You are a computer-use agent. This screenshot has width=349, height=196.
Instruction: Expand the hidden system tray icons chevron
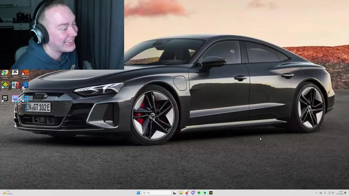[x=317, y=193]
